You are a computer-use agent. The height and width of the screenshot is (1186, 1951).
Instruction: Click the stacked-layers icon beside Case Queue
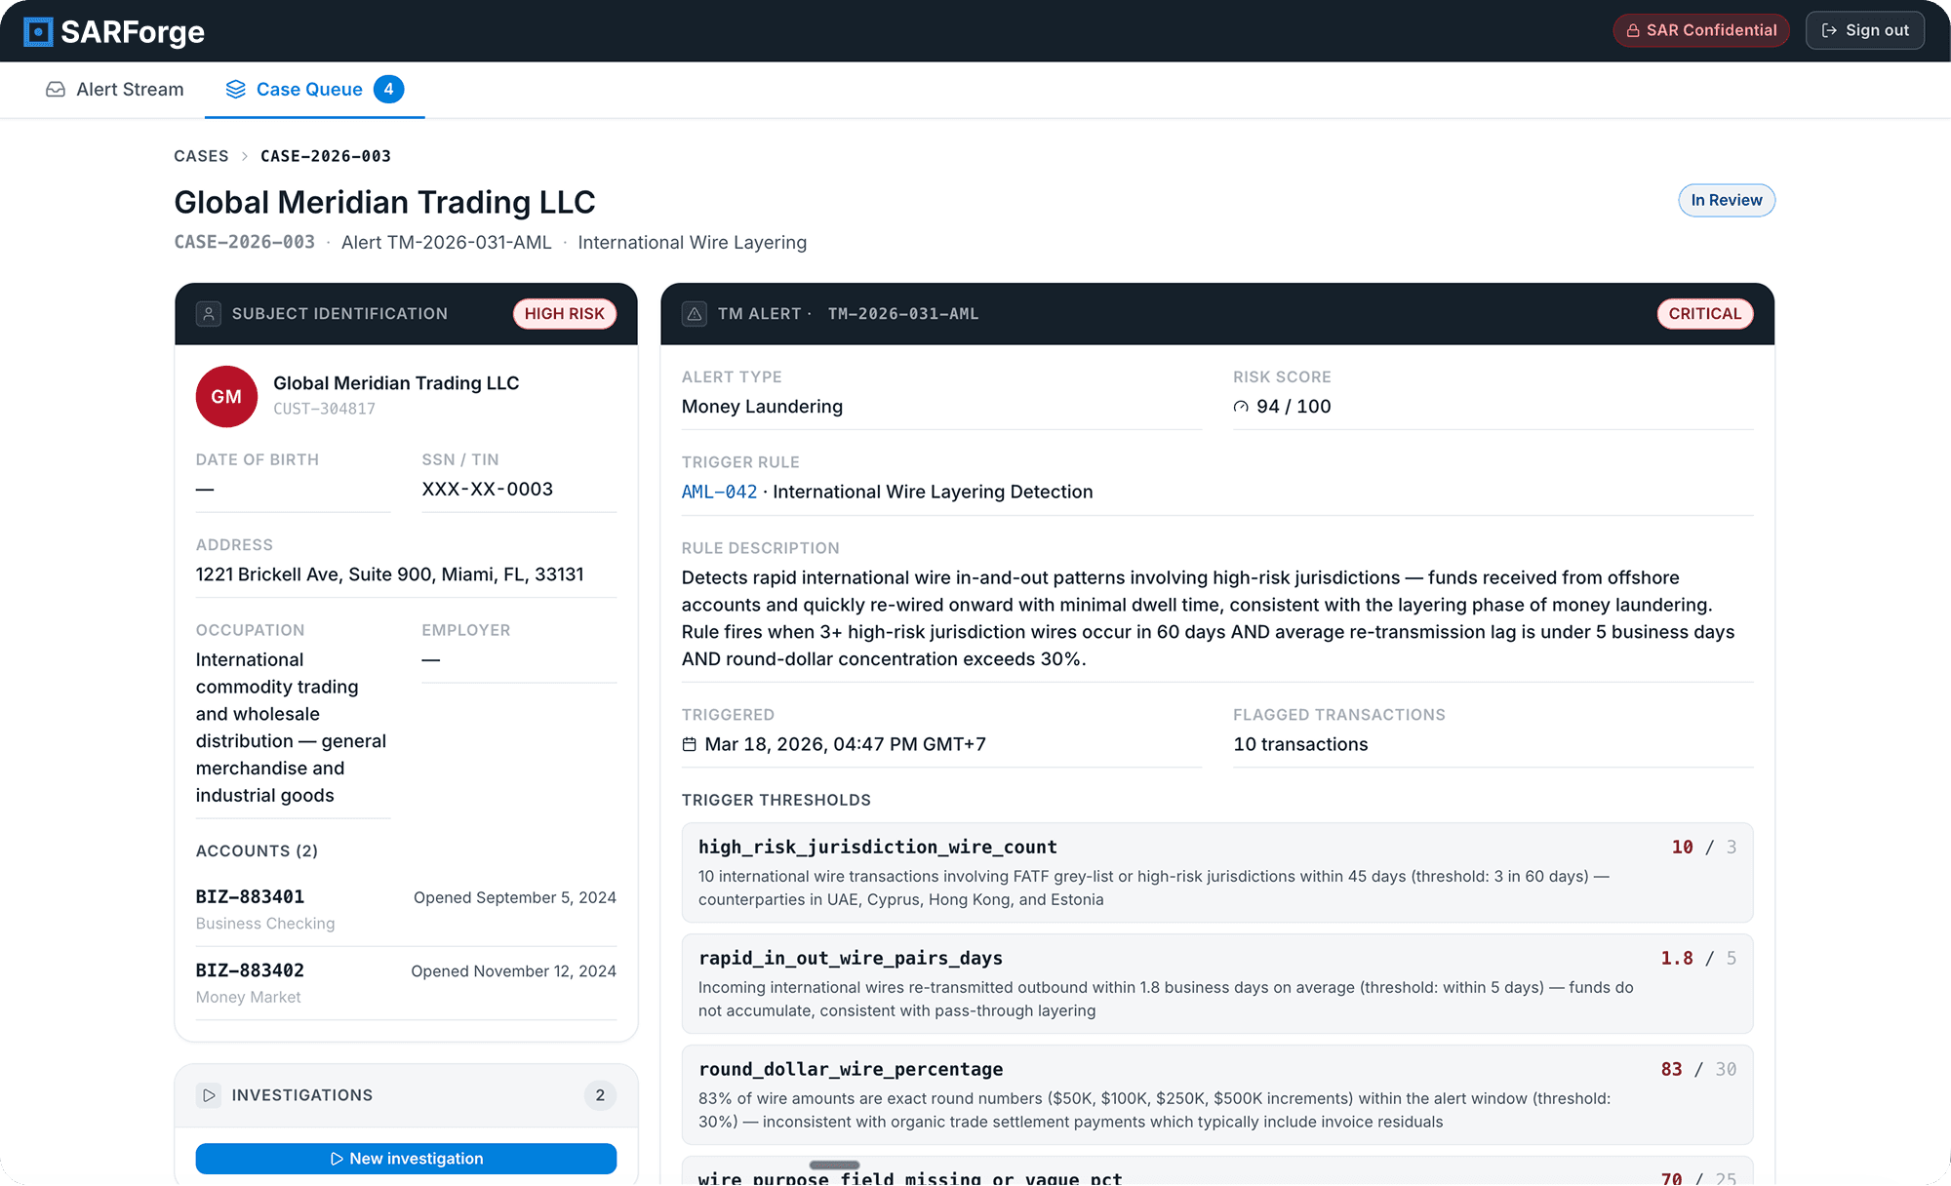[x=234, y=89]
